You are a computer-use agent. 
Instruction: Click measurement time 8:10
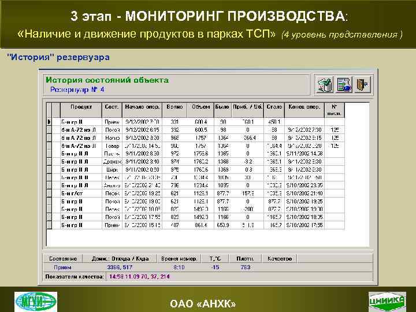coord(179,268)
